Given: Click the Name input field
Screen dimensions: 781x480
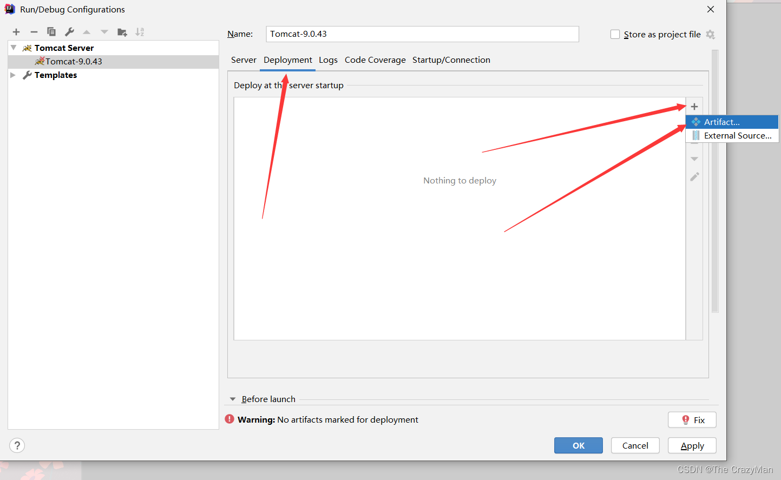Looking at the screenshot, I should click(x=422, y=34).
